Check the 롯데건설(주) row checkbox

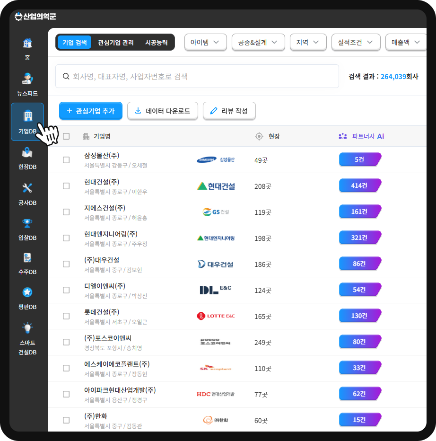point(66,316)
